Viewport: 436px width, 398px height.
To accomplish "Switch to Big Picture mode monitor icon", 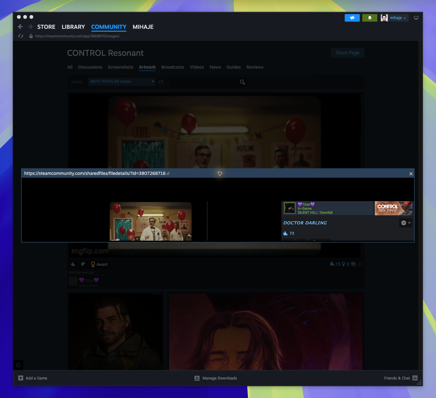I will [x=416, y=18].
